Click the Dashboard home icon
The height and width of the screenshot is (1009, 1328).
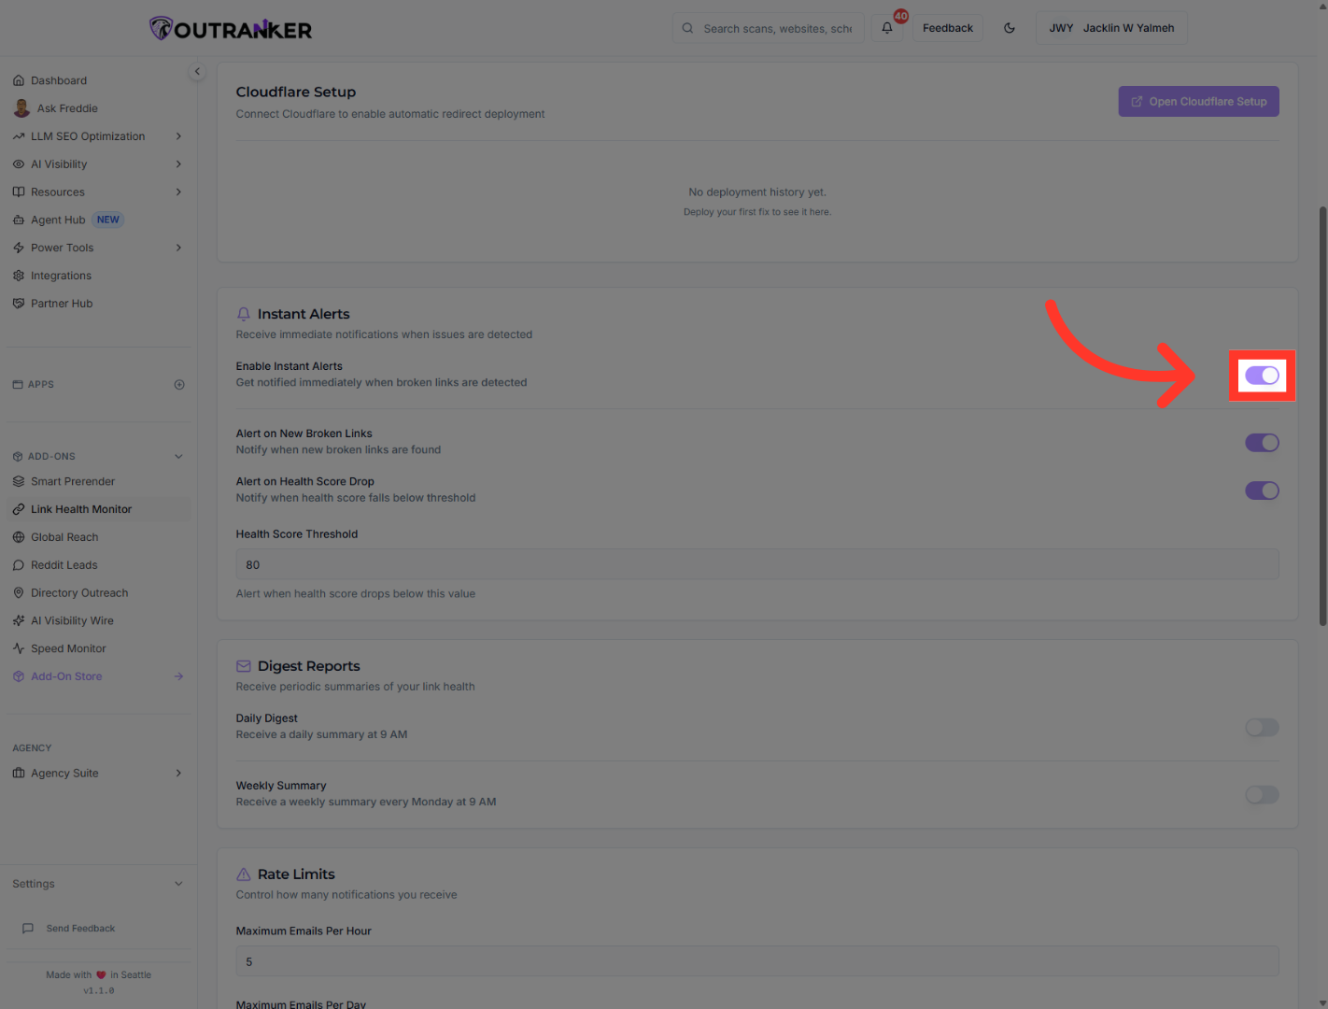coord(19,81)
